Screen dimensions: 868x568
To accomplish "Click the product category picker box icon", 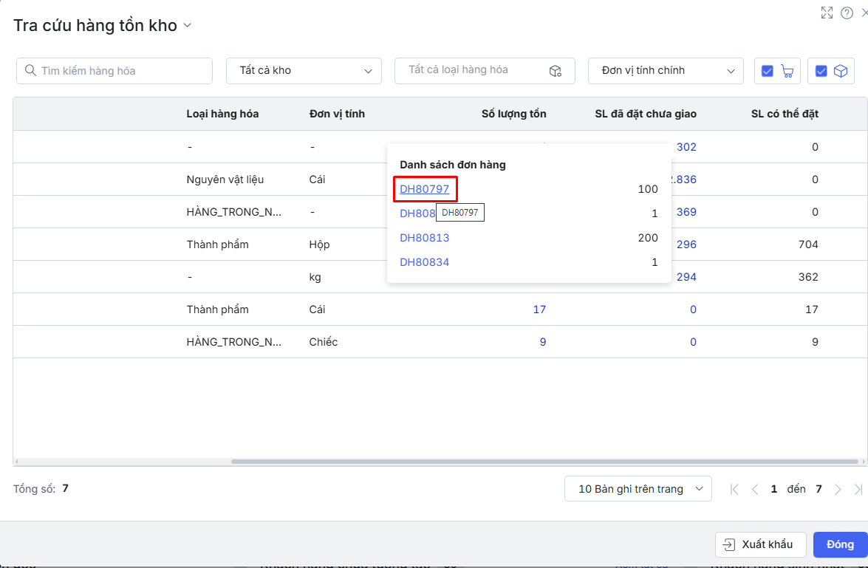I will pyautogui.click(x=556, y=71).
